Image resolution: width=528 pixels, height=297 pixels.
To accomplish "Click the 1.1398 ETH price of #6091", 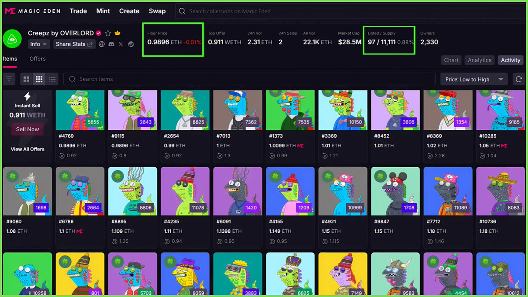I will click(x=229, y=231).
